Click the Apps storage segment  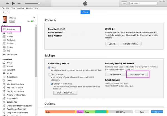[x=90, y=112]
